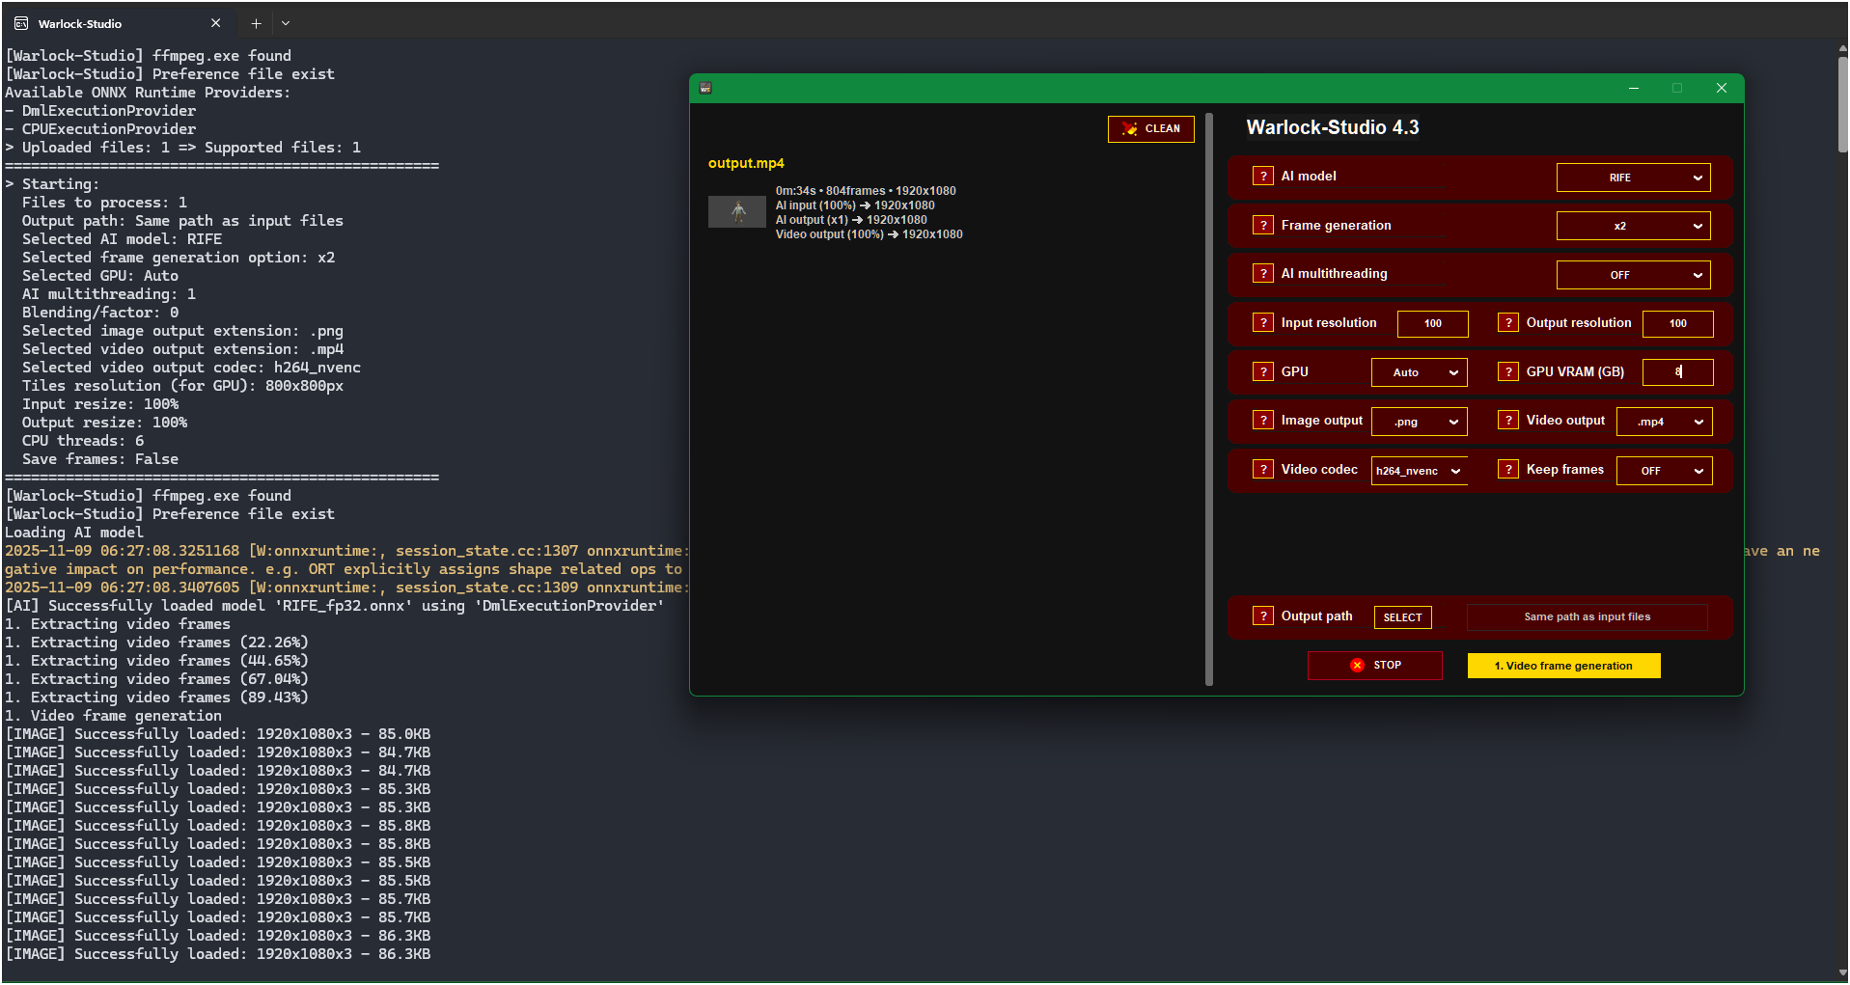Click the Same path as input files field

1587,617
